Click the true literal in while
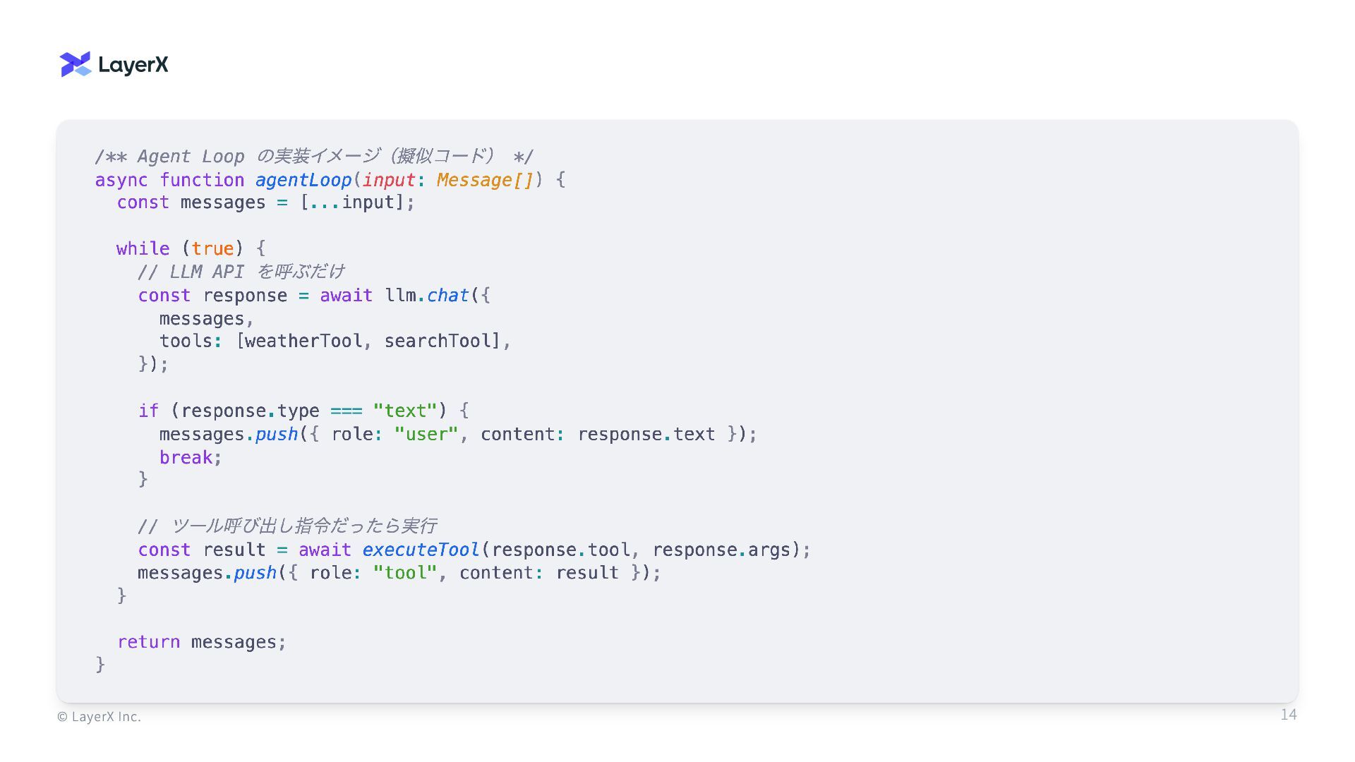Viewport: 1355px width, 762px height. point(212,249)
